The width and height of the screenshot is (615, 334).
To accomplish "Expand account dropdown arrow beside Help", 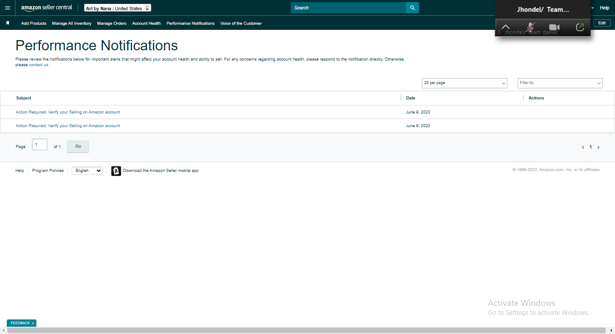I will (593, 8).
